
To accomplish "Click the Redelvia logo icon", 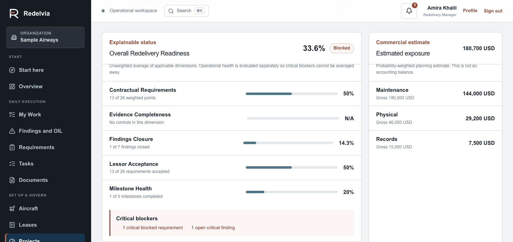I will click(14, 14).
